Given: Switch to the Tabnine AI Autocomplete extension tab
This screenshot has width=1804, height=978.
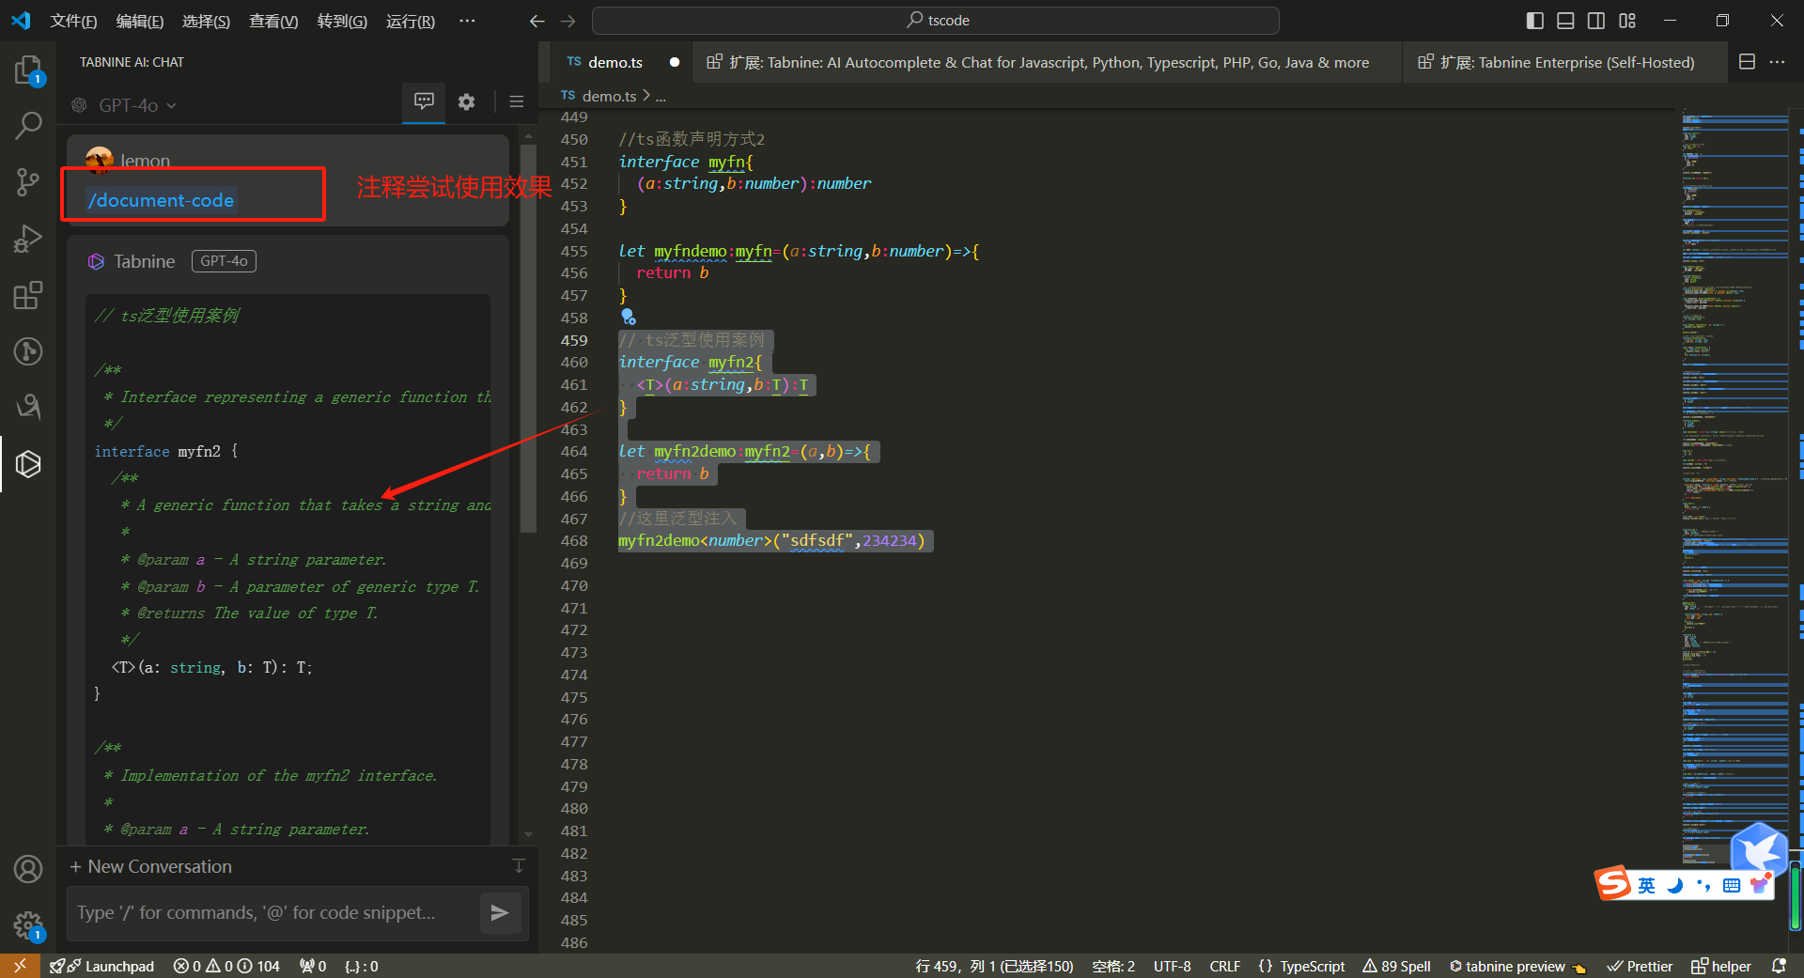Looking at the screenshot, I should 1047,62.
